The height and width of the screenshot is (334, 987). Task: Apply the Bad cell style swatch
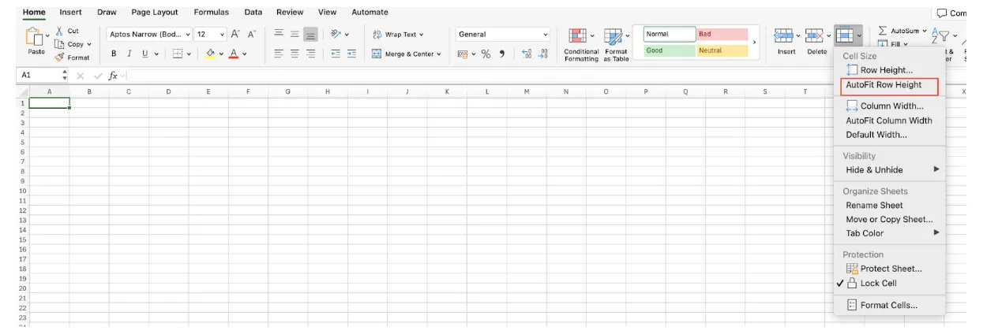[x=722, y=35]
